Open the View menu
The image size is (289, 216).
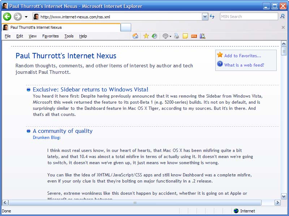[x=33, y=36]
